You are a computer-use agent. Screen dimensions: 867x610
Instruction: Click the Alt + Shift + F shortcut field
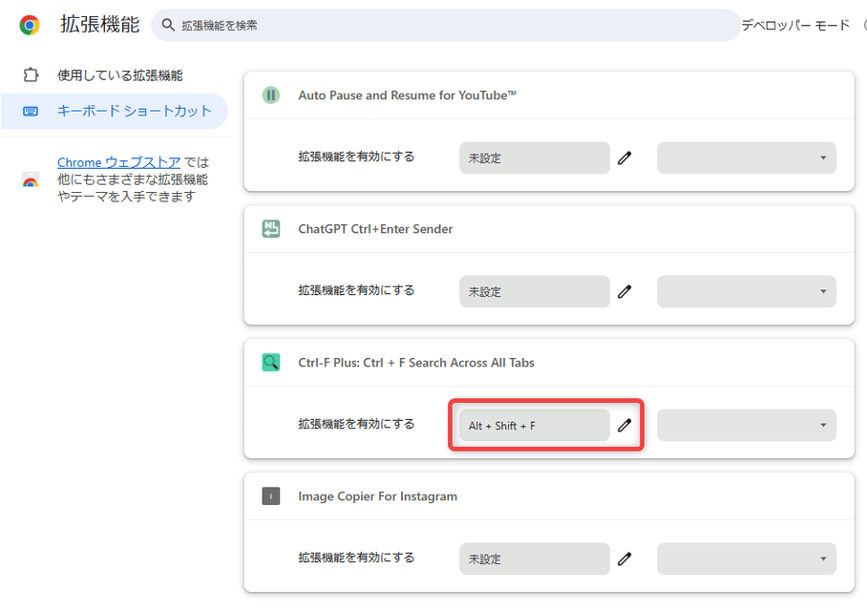(x=535, y=426)
